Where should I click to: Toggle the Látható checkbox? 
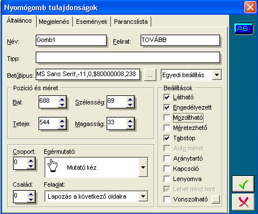167,97
